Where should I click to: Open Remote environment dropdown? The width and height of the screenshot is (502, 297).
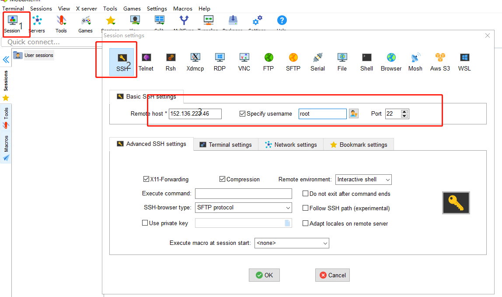[x=363, y=180]
